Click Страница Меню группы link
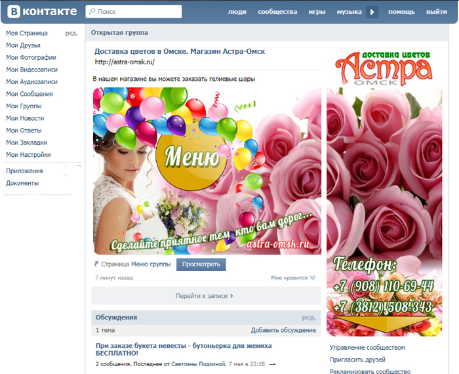This screenshot has width=459, height=374. pyautogui.click(x=136, y=264)
